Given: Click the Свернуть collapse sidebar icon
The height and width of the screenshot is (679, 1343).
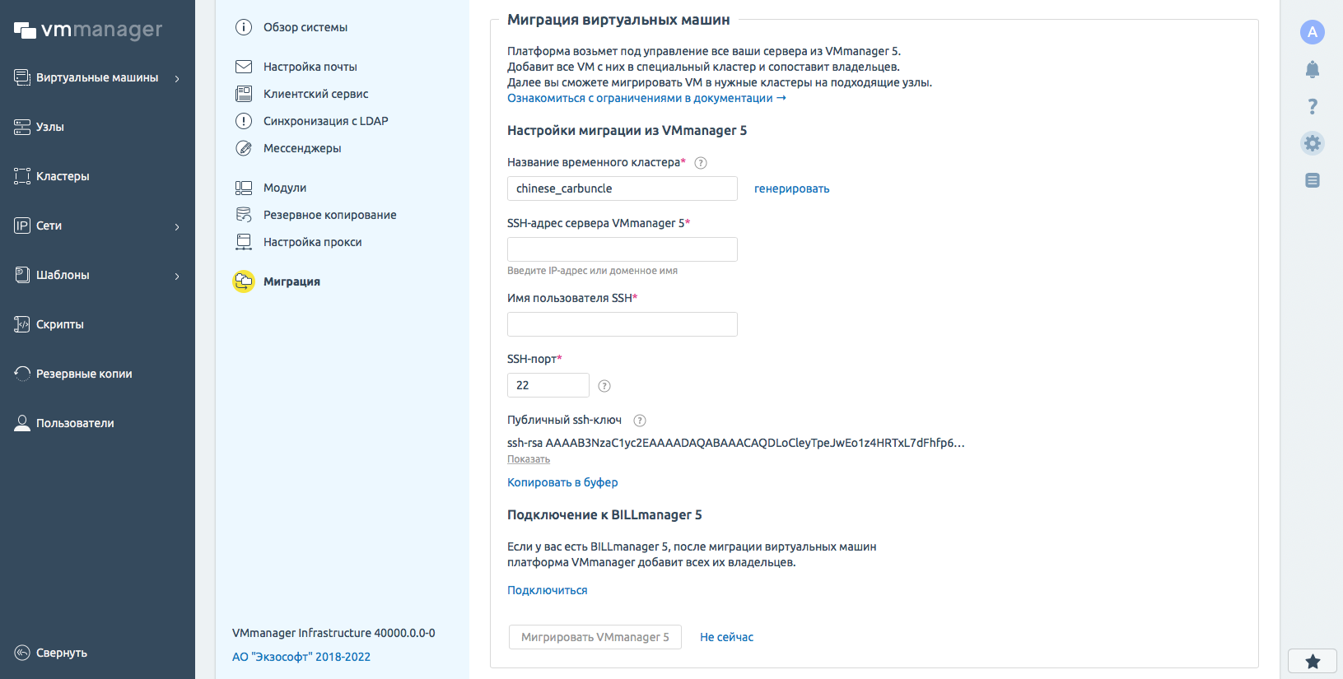Looking at the screenshot, I should point(22,653).
